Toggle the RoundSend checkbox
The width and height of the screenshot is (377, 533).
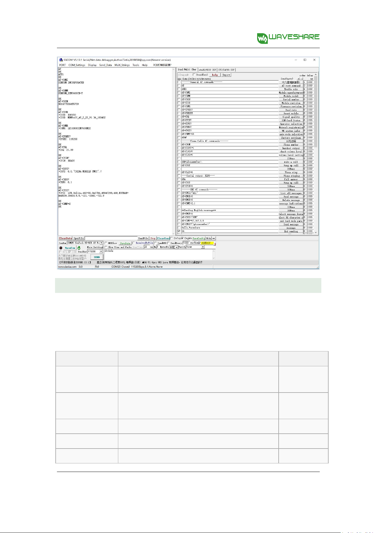point(194,75)
